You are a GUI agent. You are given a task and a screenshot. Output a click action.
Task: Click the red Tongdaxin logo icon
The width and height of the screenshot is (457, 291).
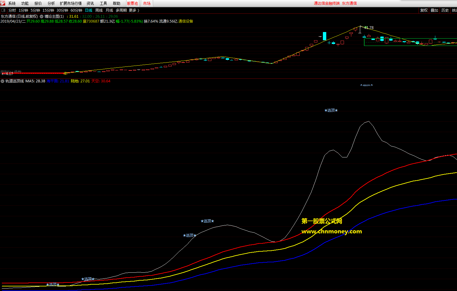(x=3, y=3)
